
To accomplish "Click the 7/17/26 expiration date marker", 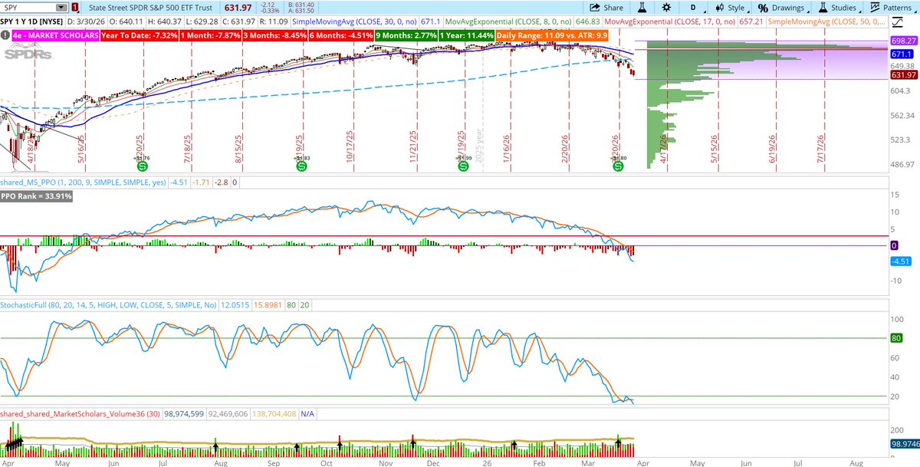I will 820,147.
